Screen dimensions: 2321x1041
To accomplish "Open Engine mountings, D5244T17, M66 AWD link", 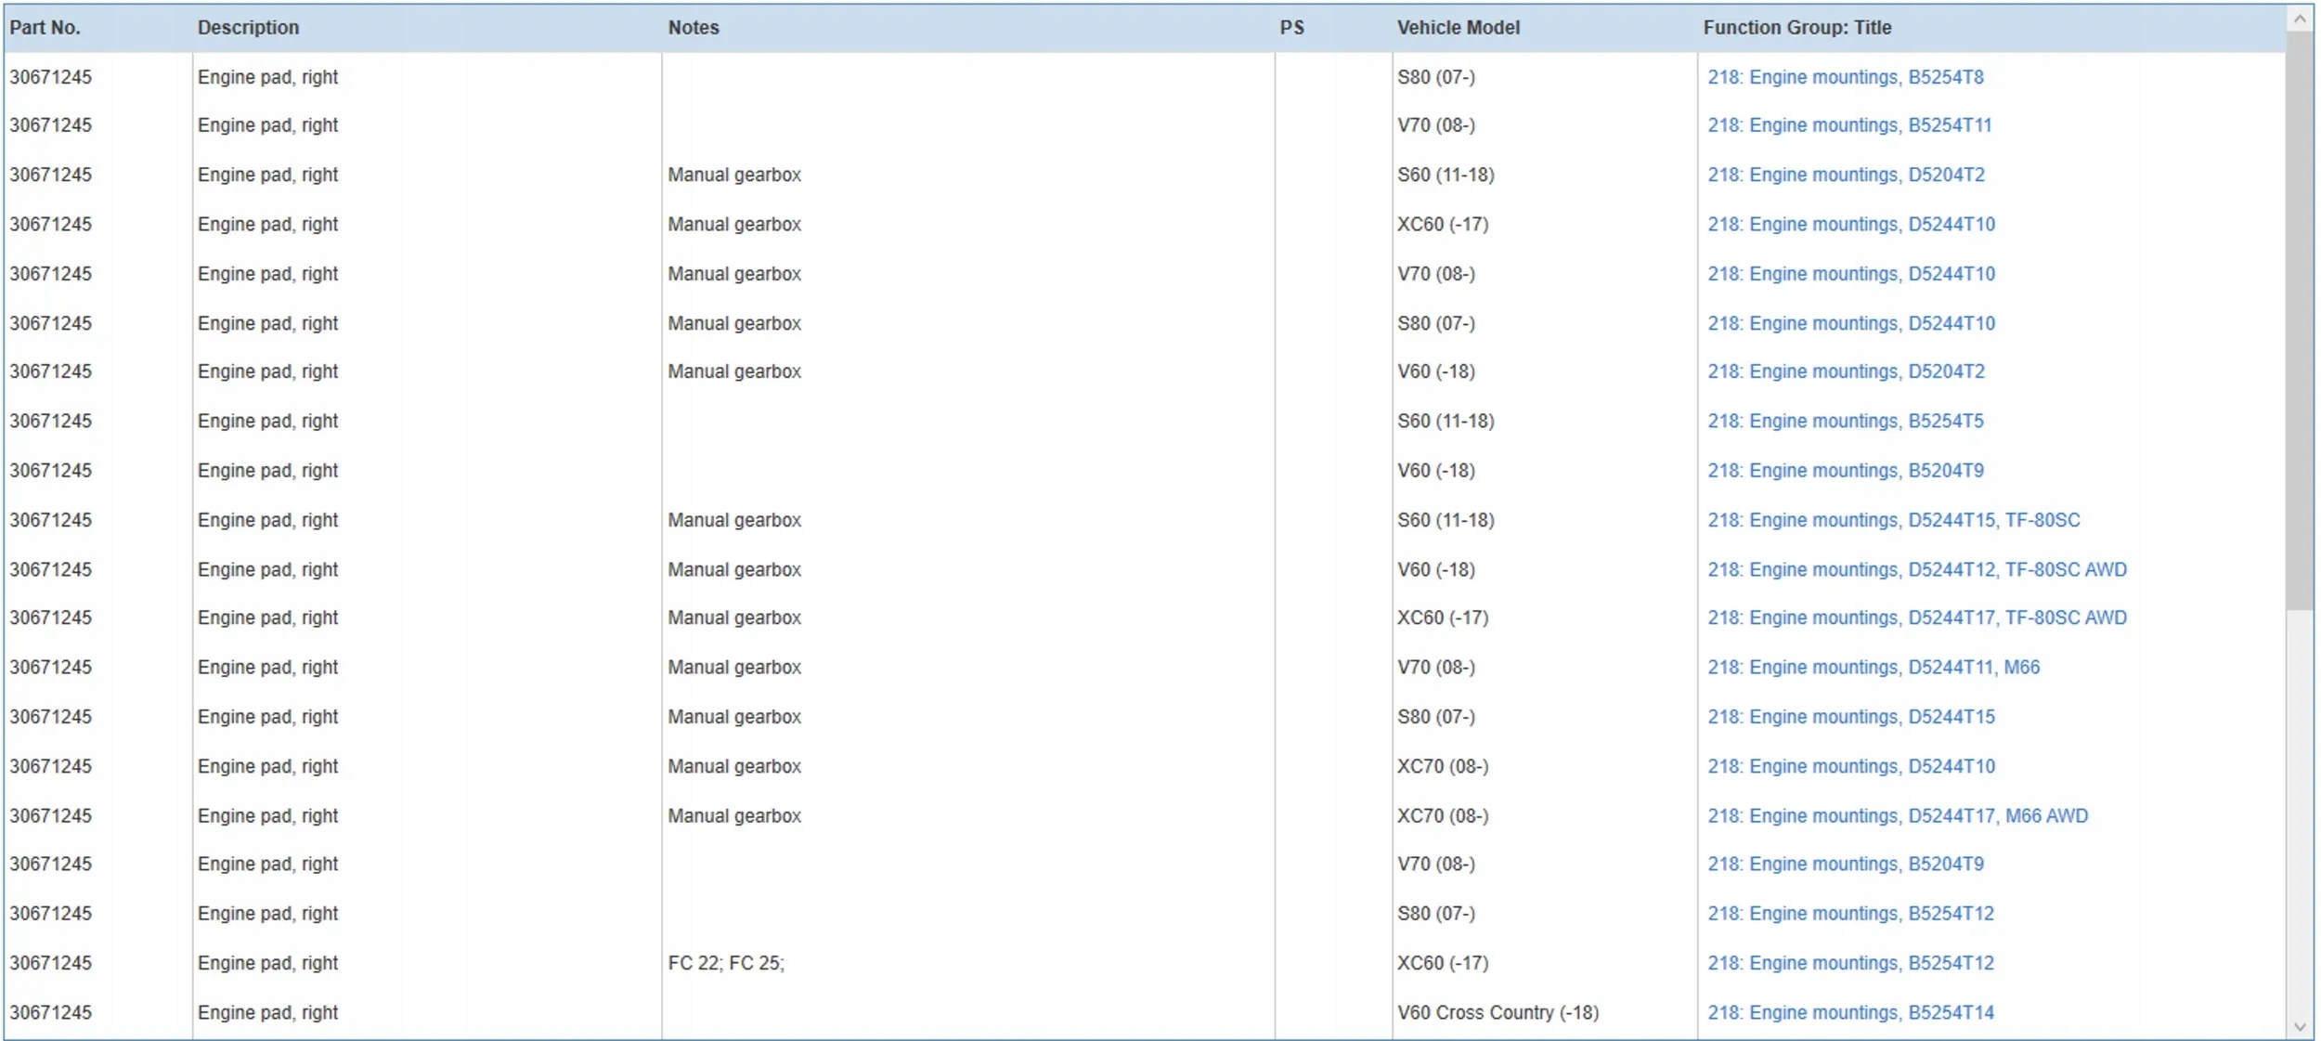I will tap(1897, 815).
